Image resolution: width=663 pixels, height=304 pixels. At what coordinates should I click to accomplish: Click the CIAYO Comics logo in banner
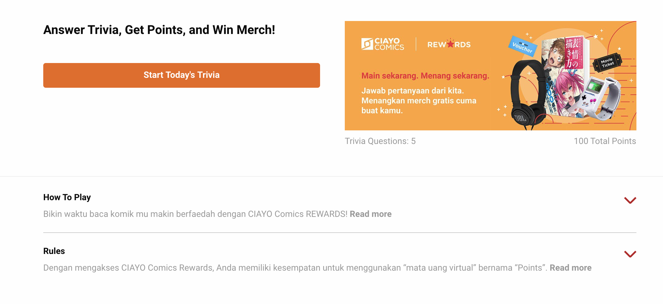coord(382,44)
